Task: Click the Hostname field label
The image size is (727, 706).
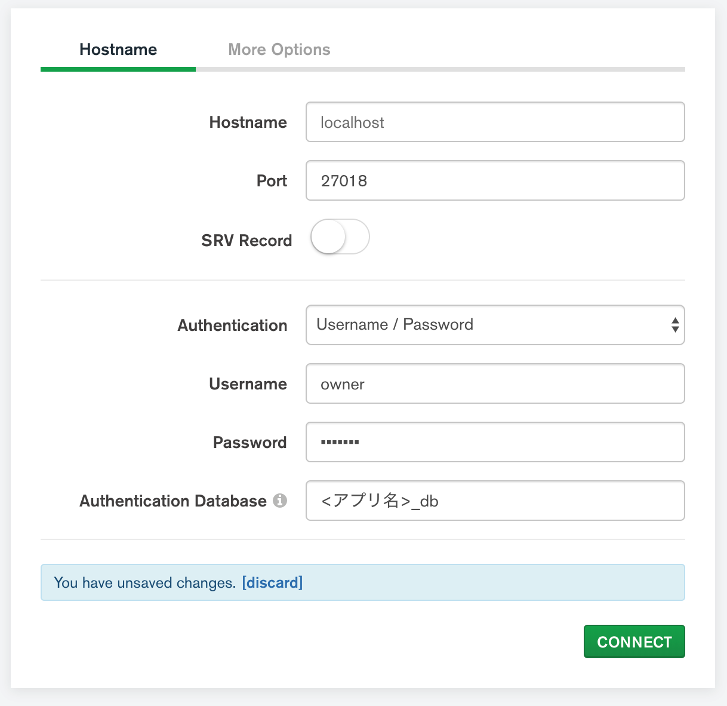Action: (248, 122)
